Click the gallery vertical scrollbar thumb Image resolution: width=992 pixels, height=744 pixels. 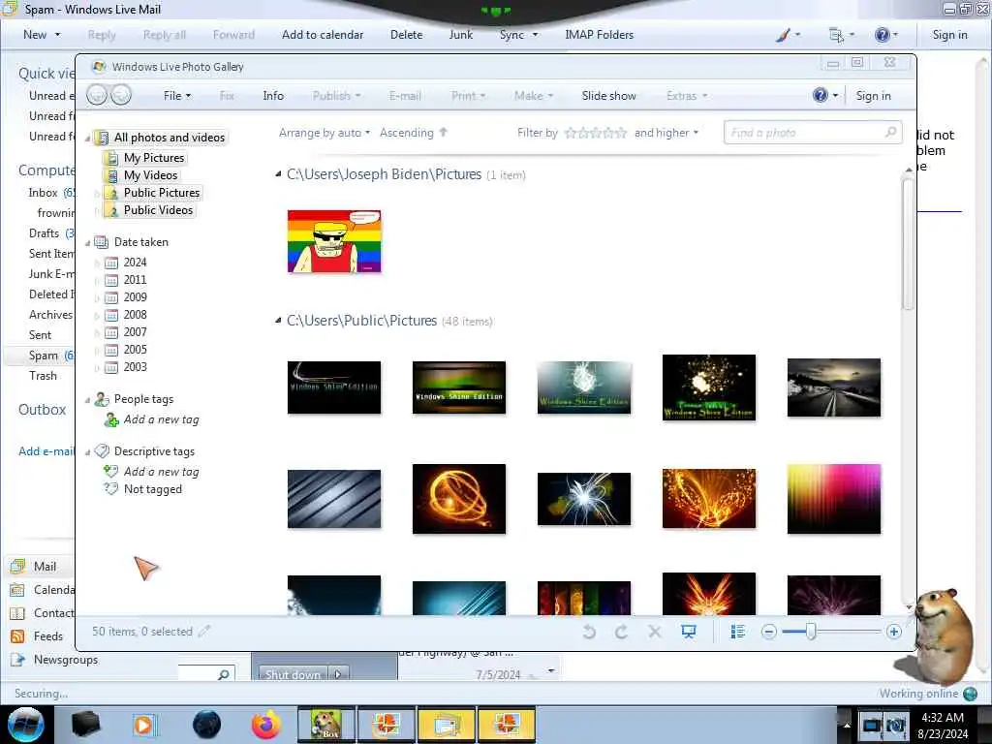coord(908,244)
